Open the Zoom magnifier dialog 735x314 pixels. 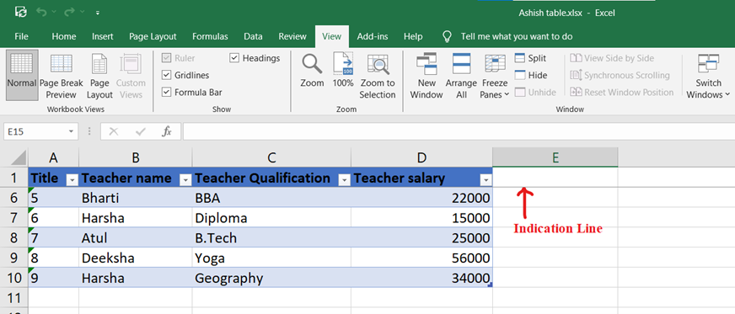(x=312, y=70)
